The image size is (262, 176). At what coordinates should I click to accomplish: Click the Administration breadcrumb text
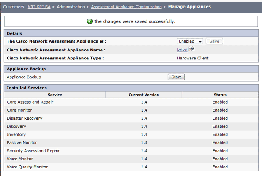[x=71, y=7]
